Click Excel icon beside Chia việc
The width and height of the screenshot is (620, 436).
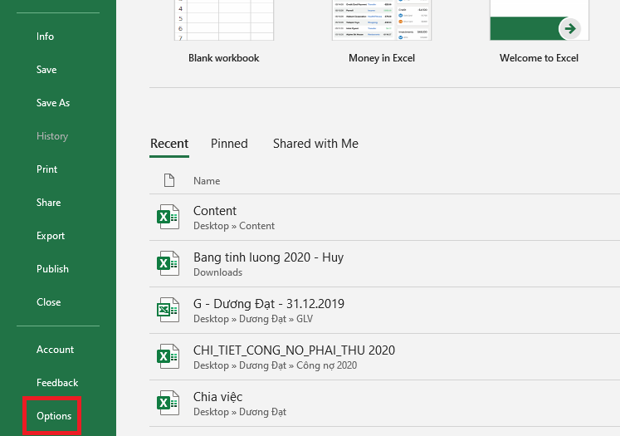(x=168, y=404)
